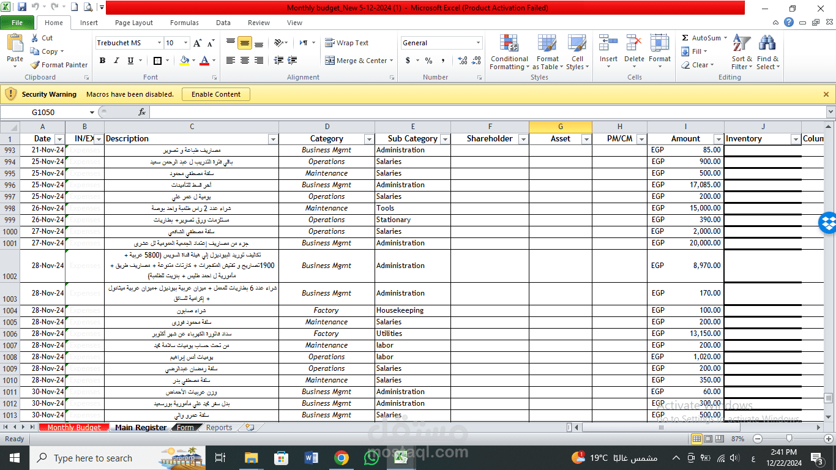836x470 pixels.
Task: Toggle Align Text Left
Action: click(231, 61)
